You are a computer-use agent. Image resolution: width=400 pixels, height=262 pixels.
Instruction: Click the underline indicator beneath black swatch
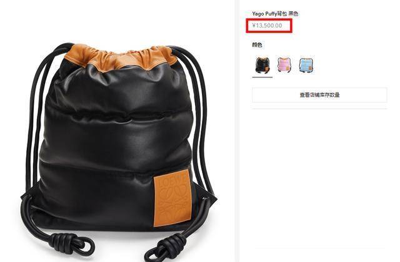click(262, 77)
